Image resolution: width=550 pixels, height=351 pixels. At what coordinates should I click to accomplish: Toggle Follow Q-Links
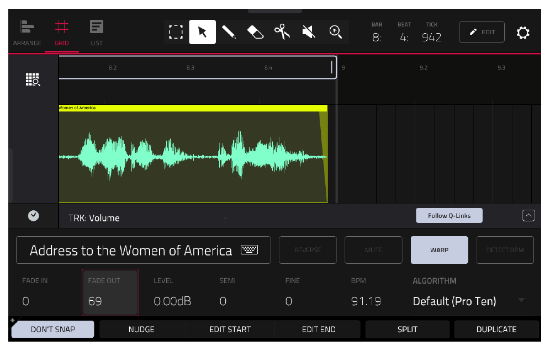(449, 216)
